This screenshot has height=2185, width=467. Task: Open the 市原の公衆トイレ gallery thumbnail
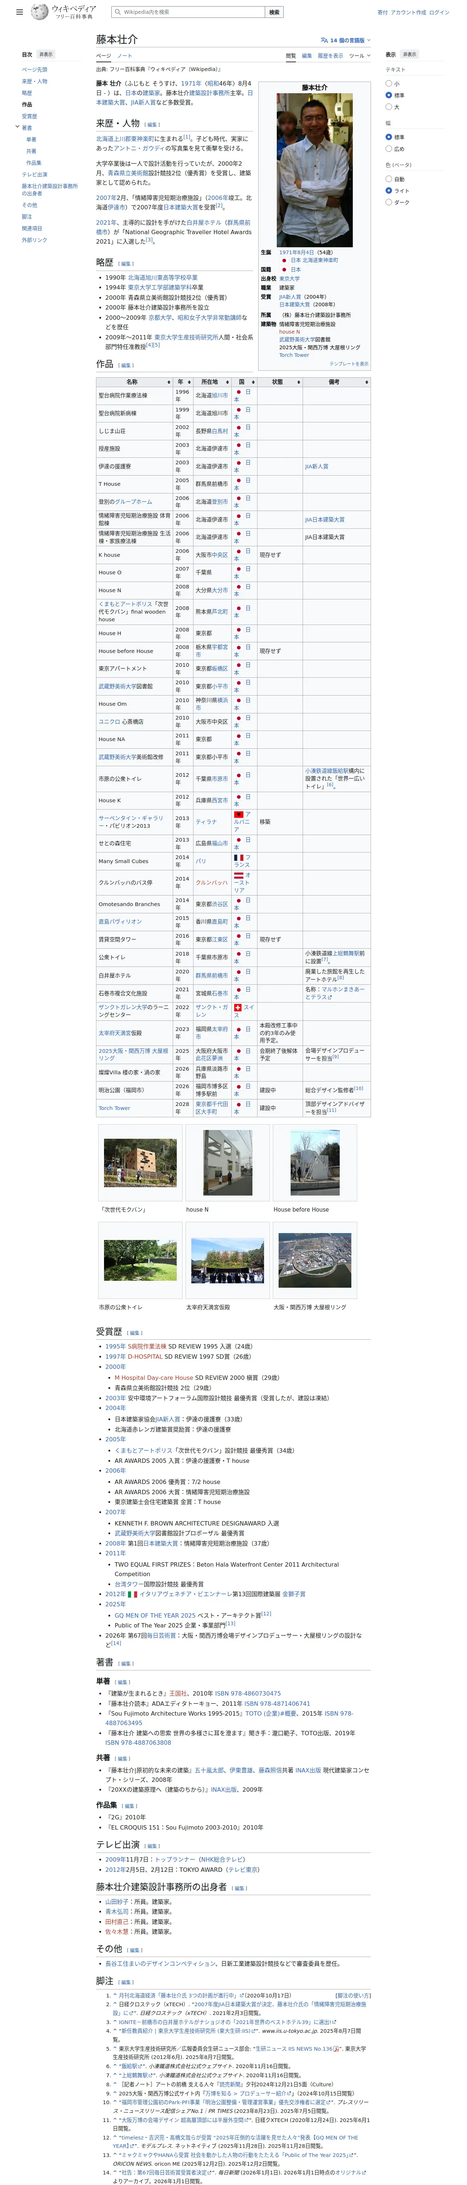(x=141, y=1260)
